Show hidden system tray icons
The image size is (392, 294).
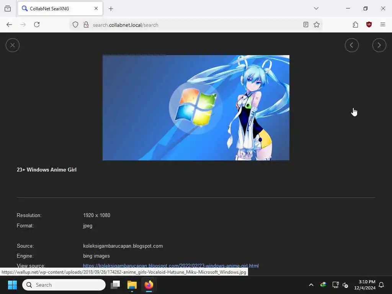coord(311,285)
